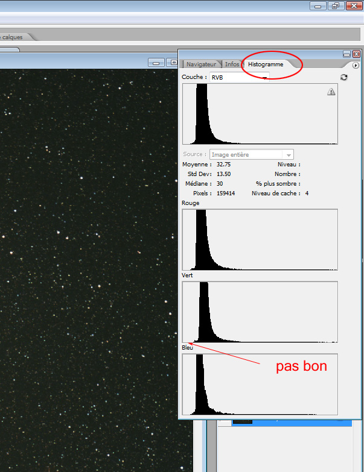This screenshot has width=364, height=472.
Task: Minimize the Histogramme palette
Action: (x=347, y=54)
